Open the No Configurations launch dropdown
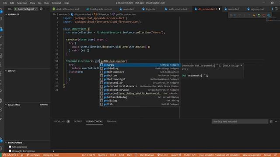 click(x=27, y=9)
